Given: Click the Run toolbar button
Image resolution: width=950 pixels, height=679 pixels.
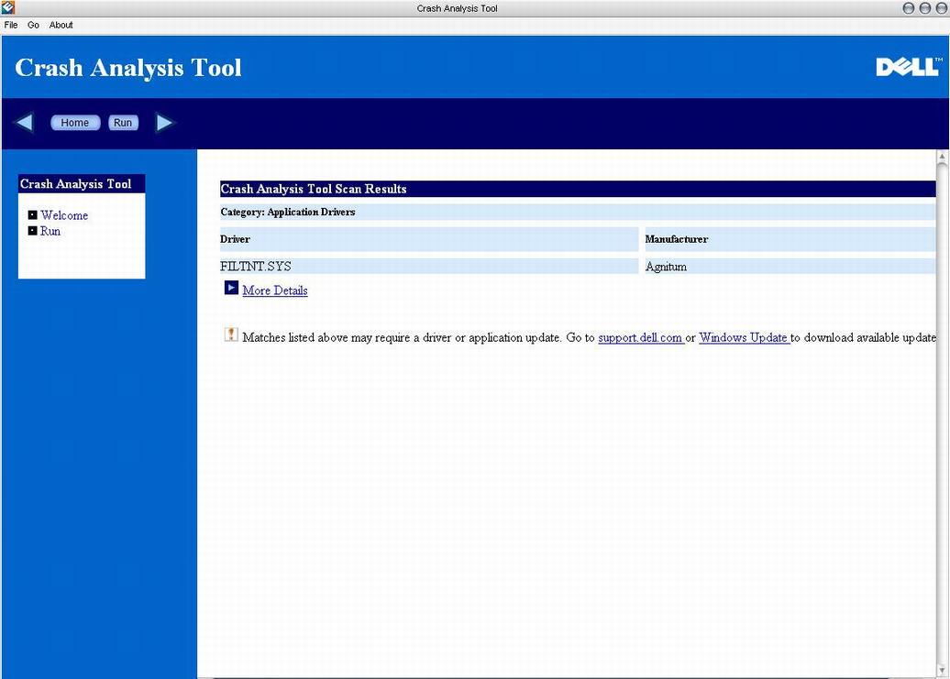Looking at the screenshot, I should click(x=123, y=122).
